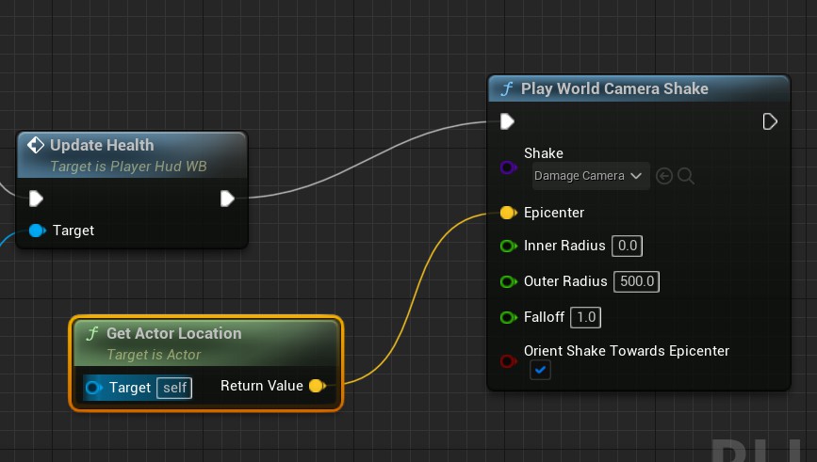The width and height of the screenshot is (817, 462).
Task: Click the Update Health input exec pin
Action: click(x=37, y=198)
